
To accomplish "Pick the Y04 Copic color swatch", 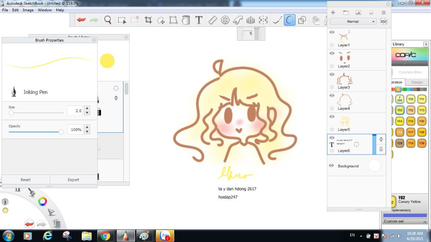I will (400, 121).
